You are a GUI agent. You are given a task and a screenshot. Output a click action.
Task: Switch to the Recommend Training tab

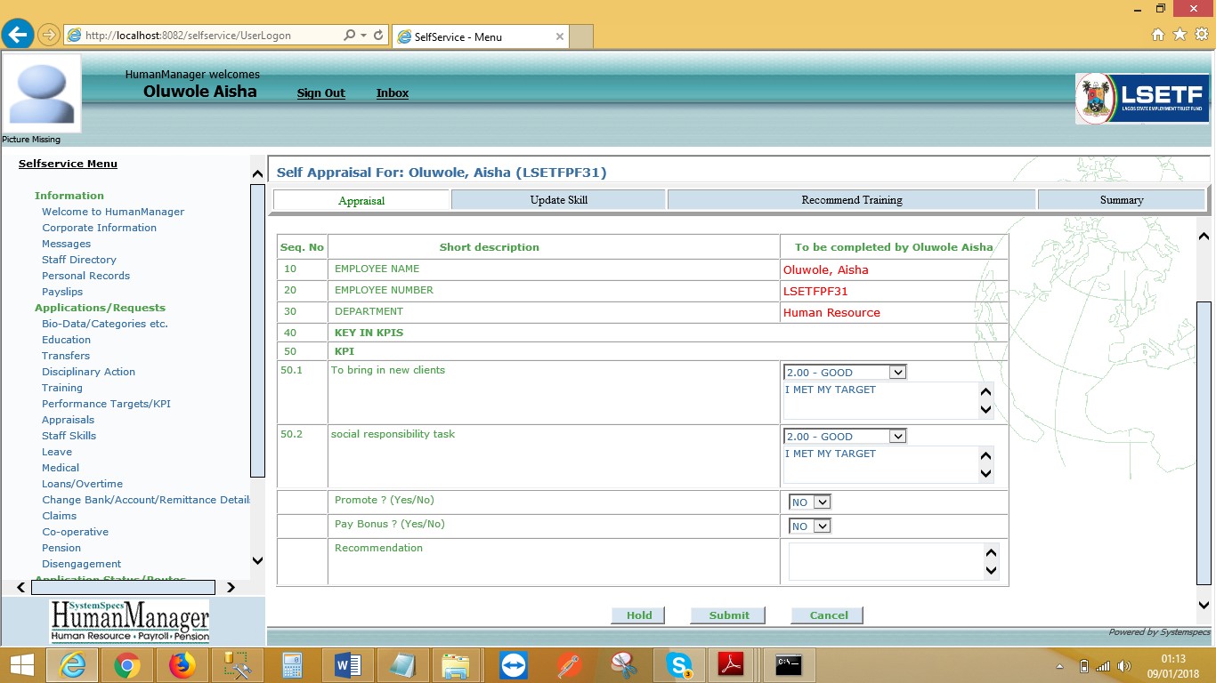click(852, 200)
